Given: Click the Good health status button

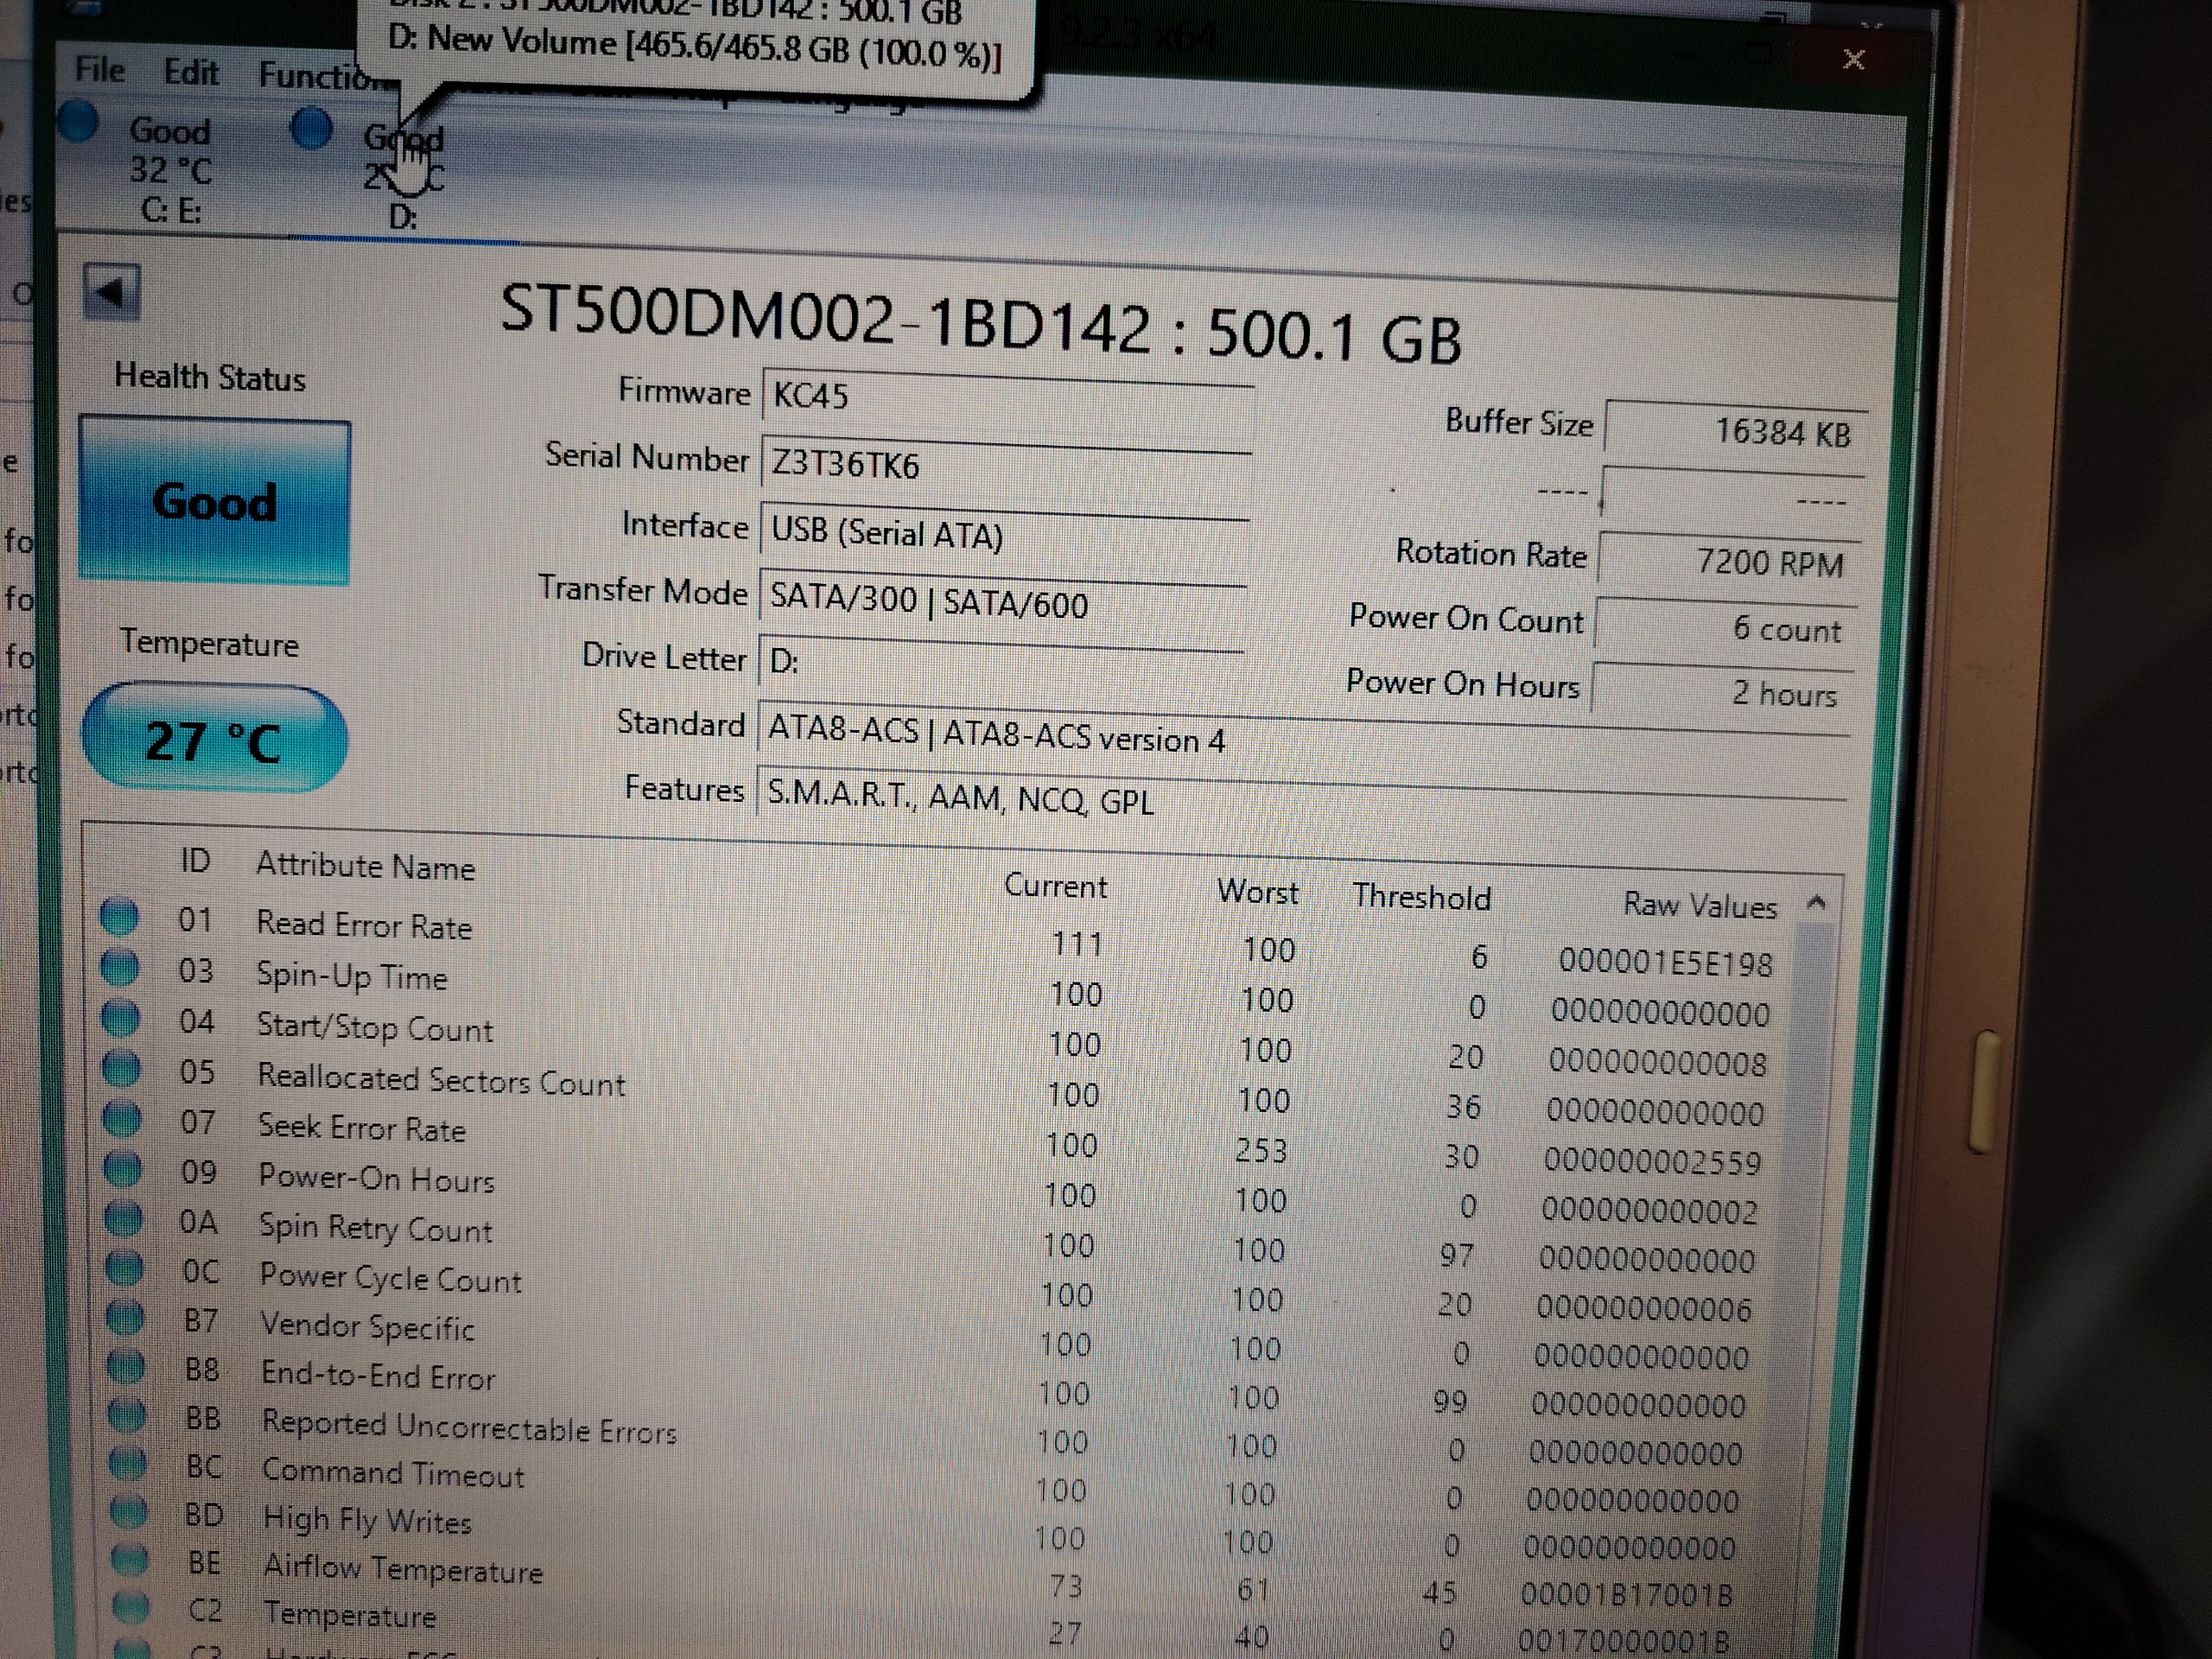Looking at the screenshot, I should pyautogui.click(x=214, y=501).
